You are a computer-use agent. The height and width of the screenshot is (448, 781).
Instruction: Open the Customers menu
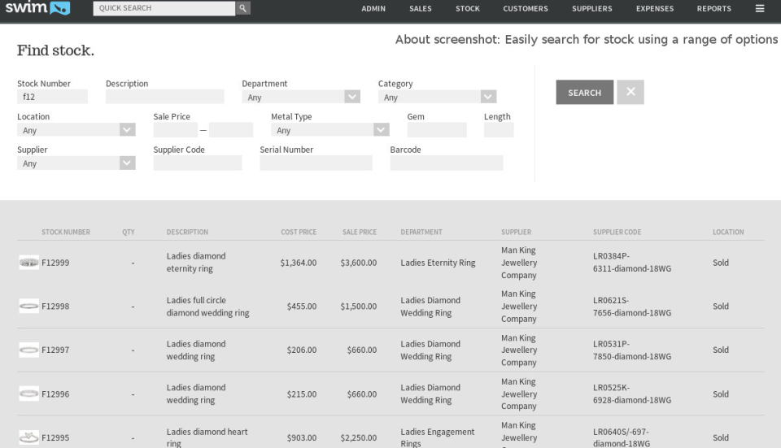point(526,8)
